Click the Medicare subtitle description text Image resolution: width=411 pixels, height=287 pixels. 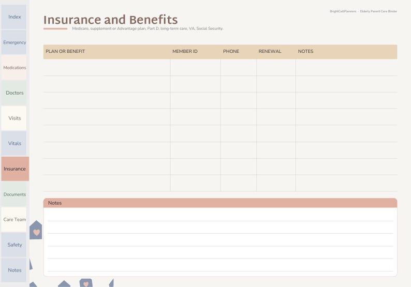148,28
